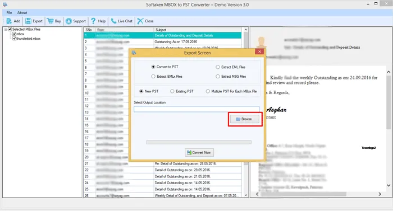Select email 'Re: Detail of Outstanding as on: 28.05.2016.'
This screenshot has width=393, height=211.
[163, 164]
